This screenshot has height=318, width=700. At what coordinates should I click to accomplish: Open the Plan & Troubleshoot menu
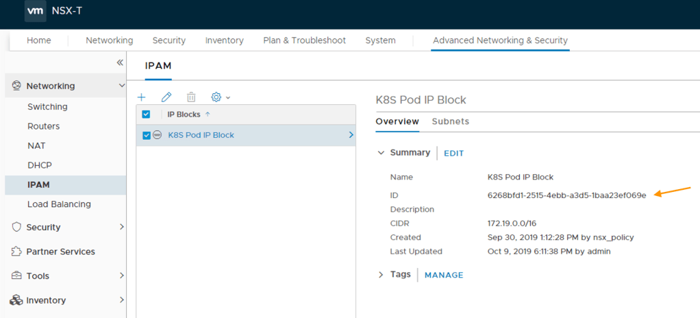304,40
